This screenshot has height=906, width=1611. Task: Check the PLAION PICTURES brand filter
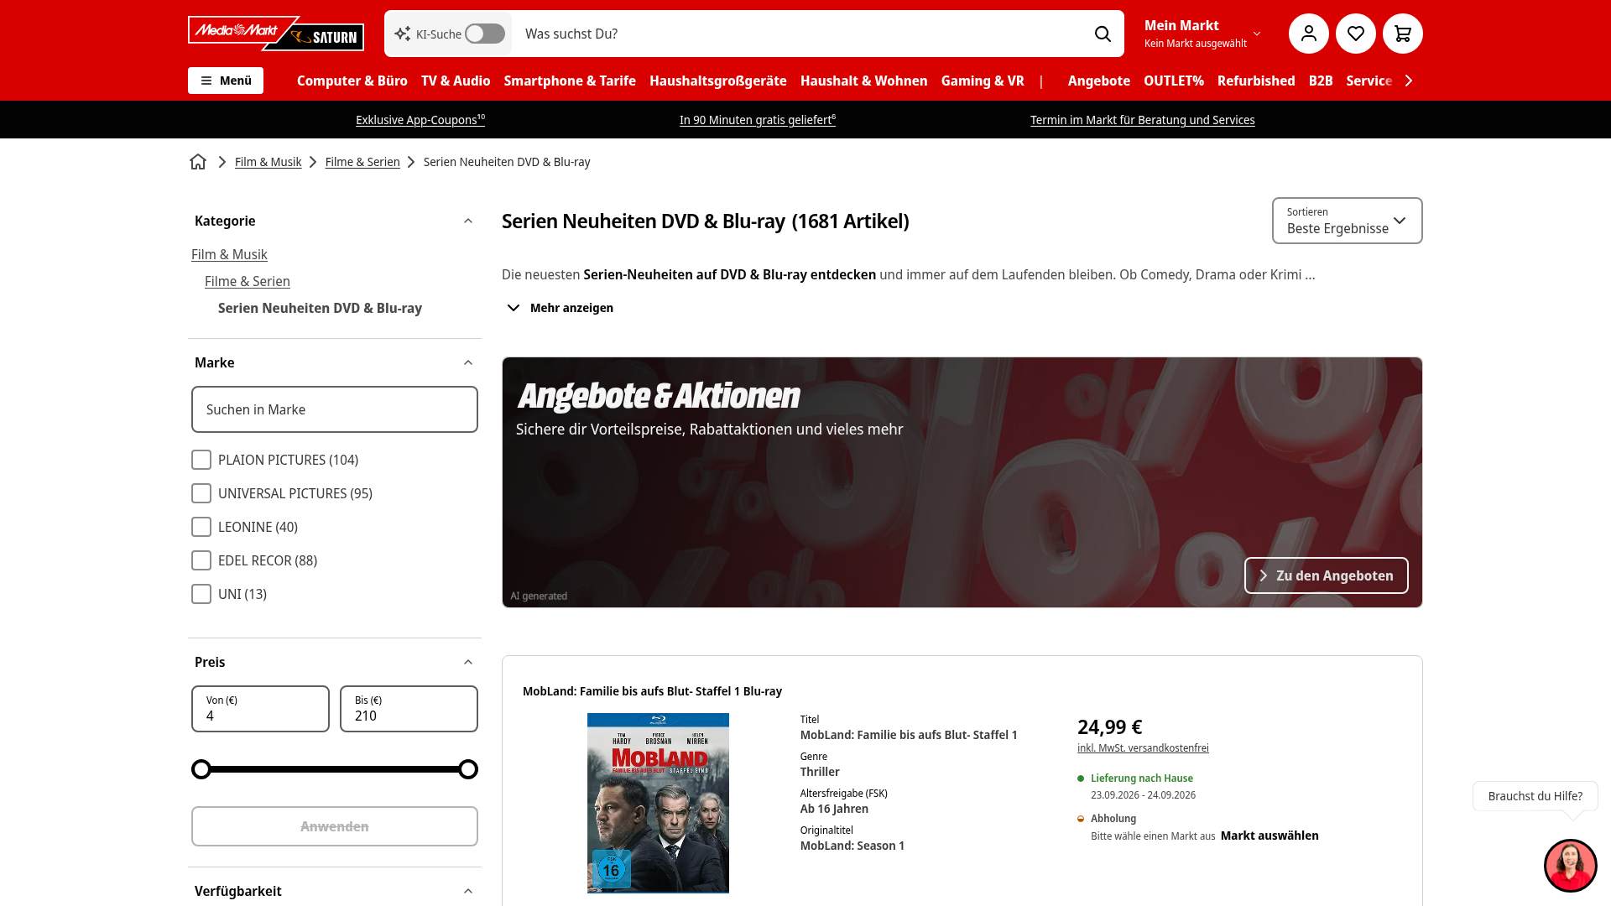[x=201, y=460]
